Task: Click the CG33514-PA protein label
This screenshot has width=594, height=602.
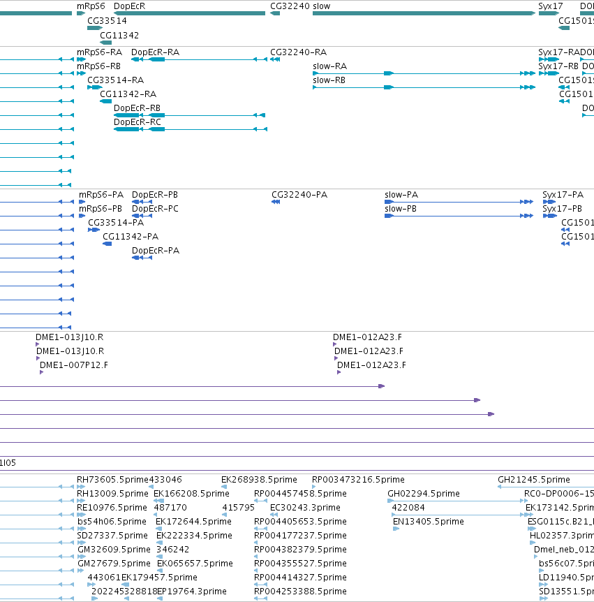Action: [x=116, y=223]
